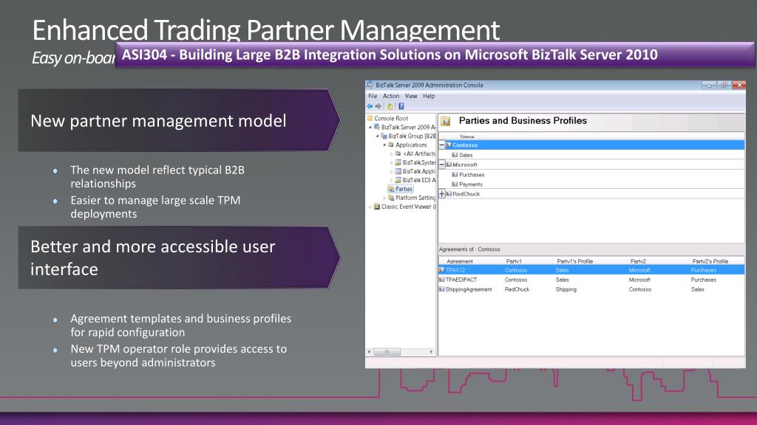
Task: Click the Up One Level folder toolbar icon
Action: (x=390, y=106)
